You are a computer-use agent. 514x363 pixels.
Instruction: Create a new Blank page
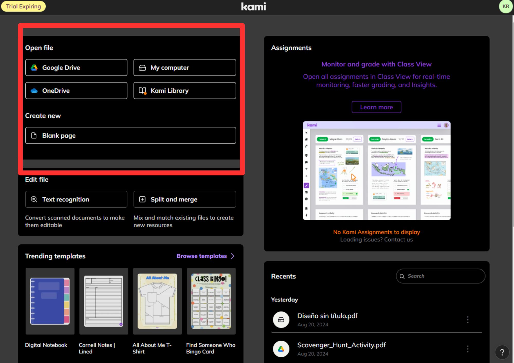[x=131, y=136]
